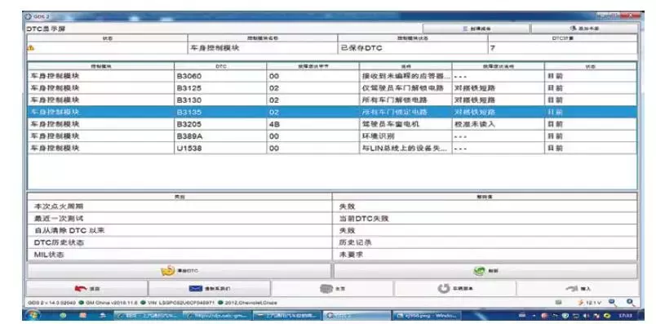Click the yellow warning triangle status icon
Image resolution: width=656 pixels, height=324 pixels.
coord(30,48)
